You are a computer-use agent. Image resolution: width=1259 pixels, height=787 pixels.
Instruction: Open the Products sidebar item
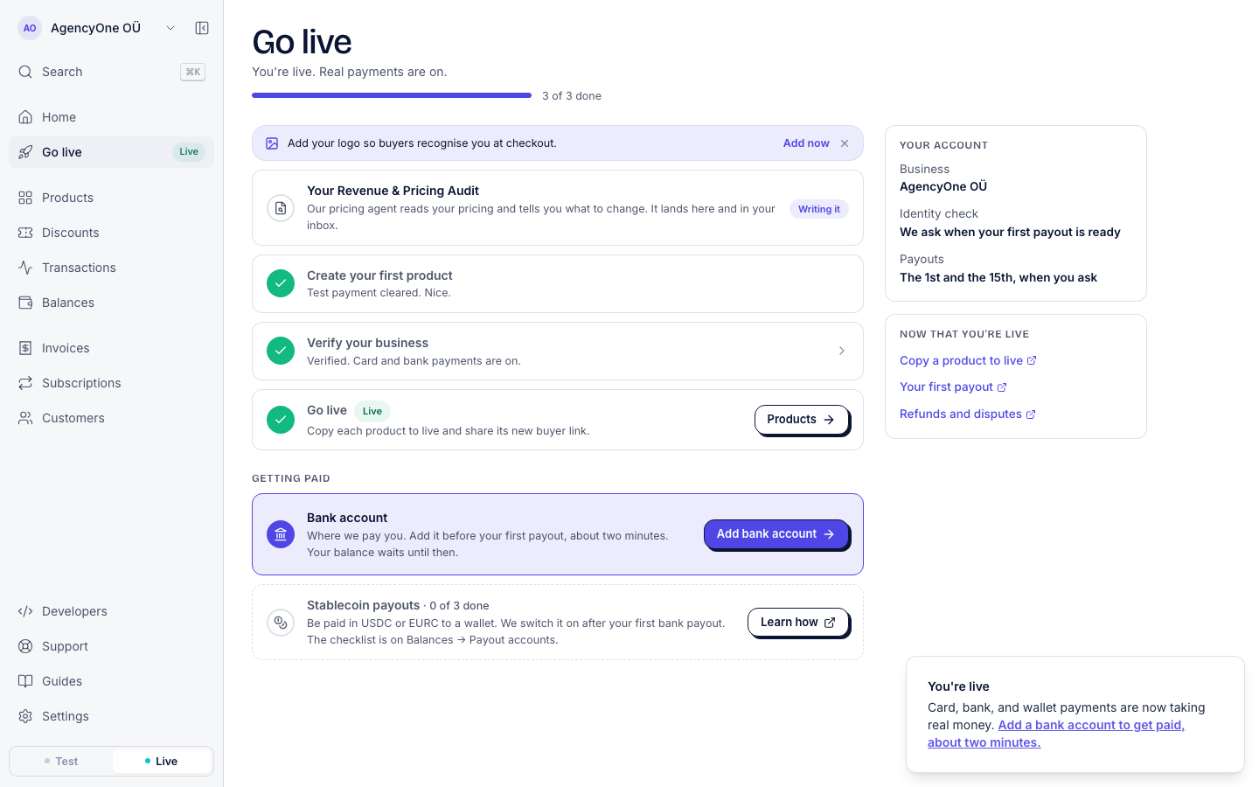(111, 198)
